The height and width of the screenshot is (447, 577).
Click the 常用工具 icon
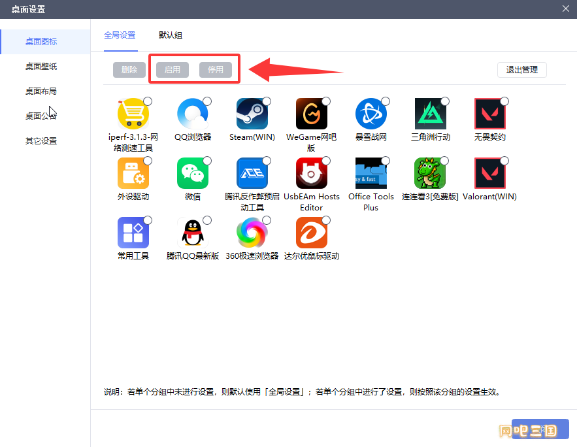(133, 233)
